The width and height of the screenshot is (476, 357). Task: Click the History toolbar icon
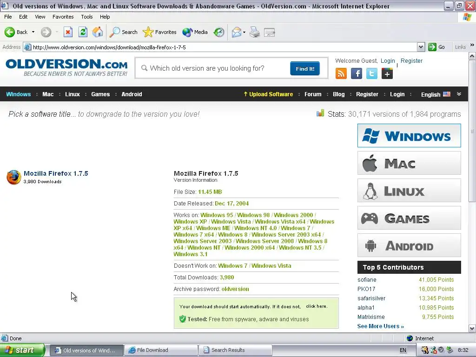[x=219, y=32]
